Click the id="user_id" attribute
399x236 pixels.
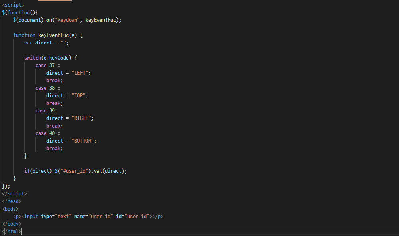coord(133,217)
